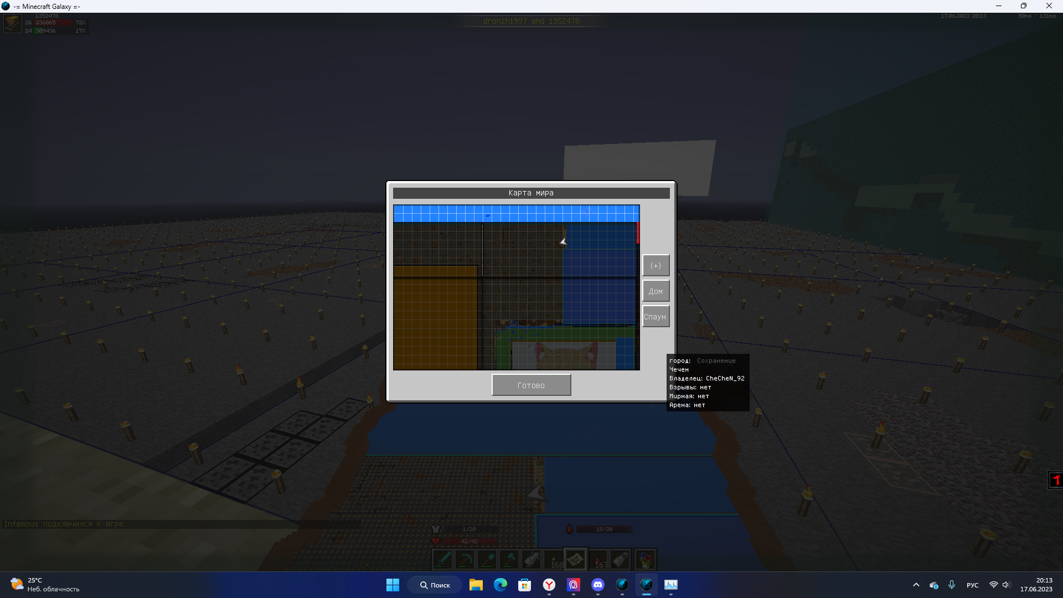Screen dimensions: 1063x598
Task: Select the diamond sword hotbar slot
Action: (443, 560)
